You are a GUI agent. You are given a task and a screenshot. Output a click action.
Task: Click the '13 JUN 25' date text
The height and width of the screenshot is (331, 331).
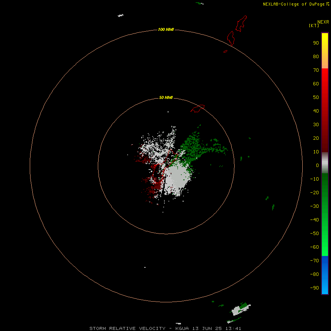tap(207, 328)
